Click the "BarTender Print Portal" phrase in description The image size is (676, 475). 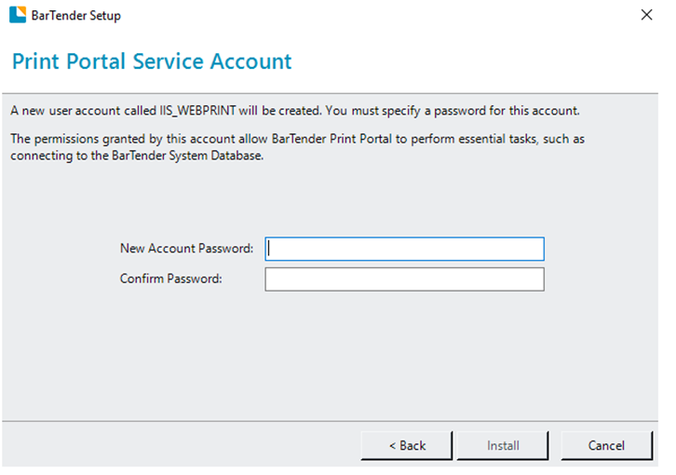322,139
